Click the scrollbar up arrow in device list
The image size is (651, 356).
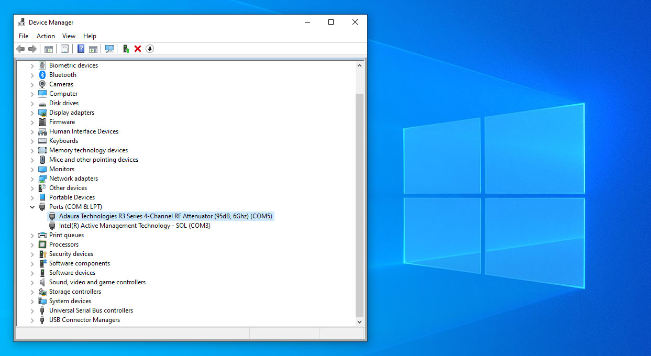click(359, 65)
